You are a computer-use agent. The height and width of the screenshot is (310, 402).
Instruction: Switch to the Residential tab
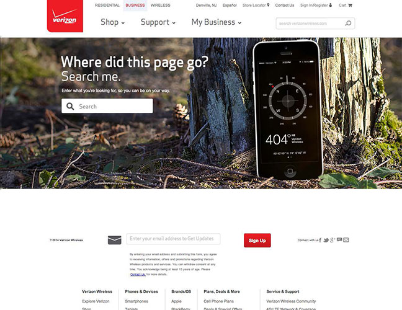tap(107, 5)
